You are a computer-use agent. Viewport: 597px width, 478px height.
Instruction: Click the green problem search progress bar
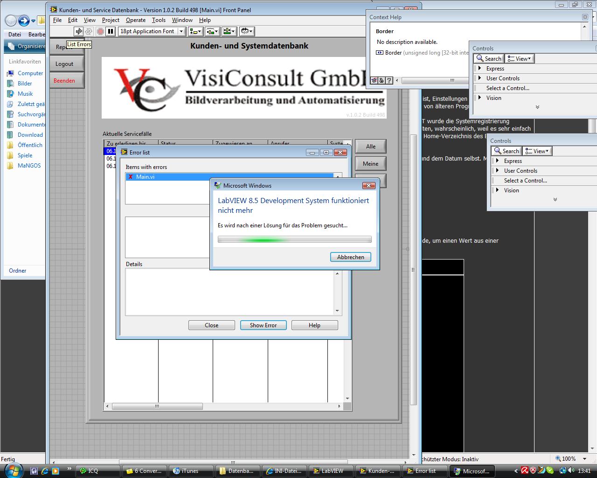pyautogui.click(x=295, y=239)
